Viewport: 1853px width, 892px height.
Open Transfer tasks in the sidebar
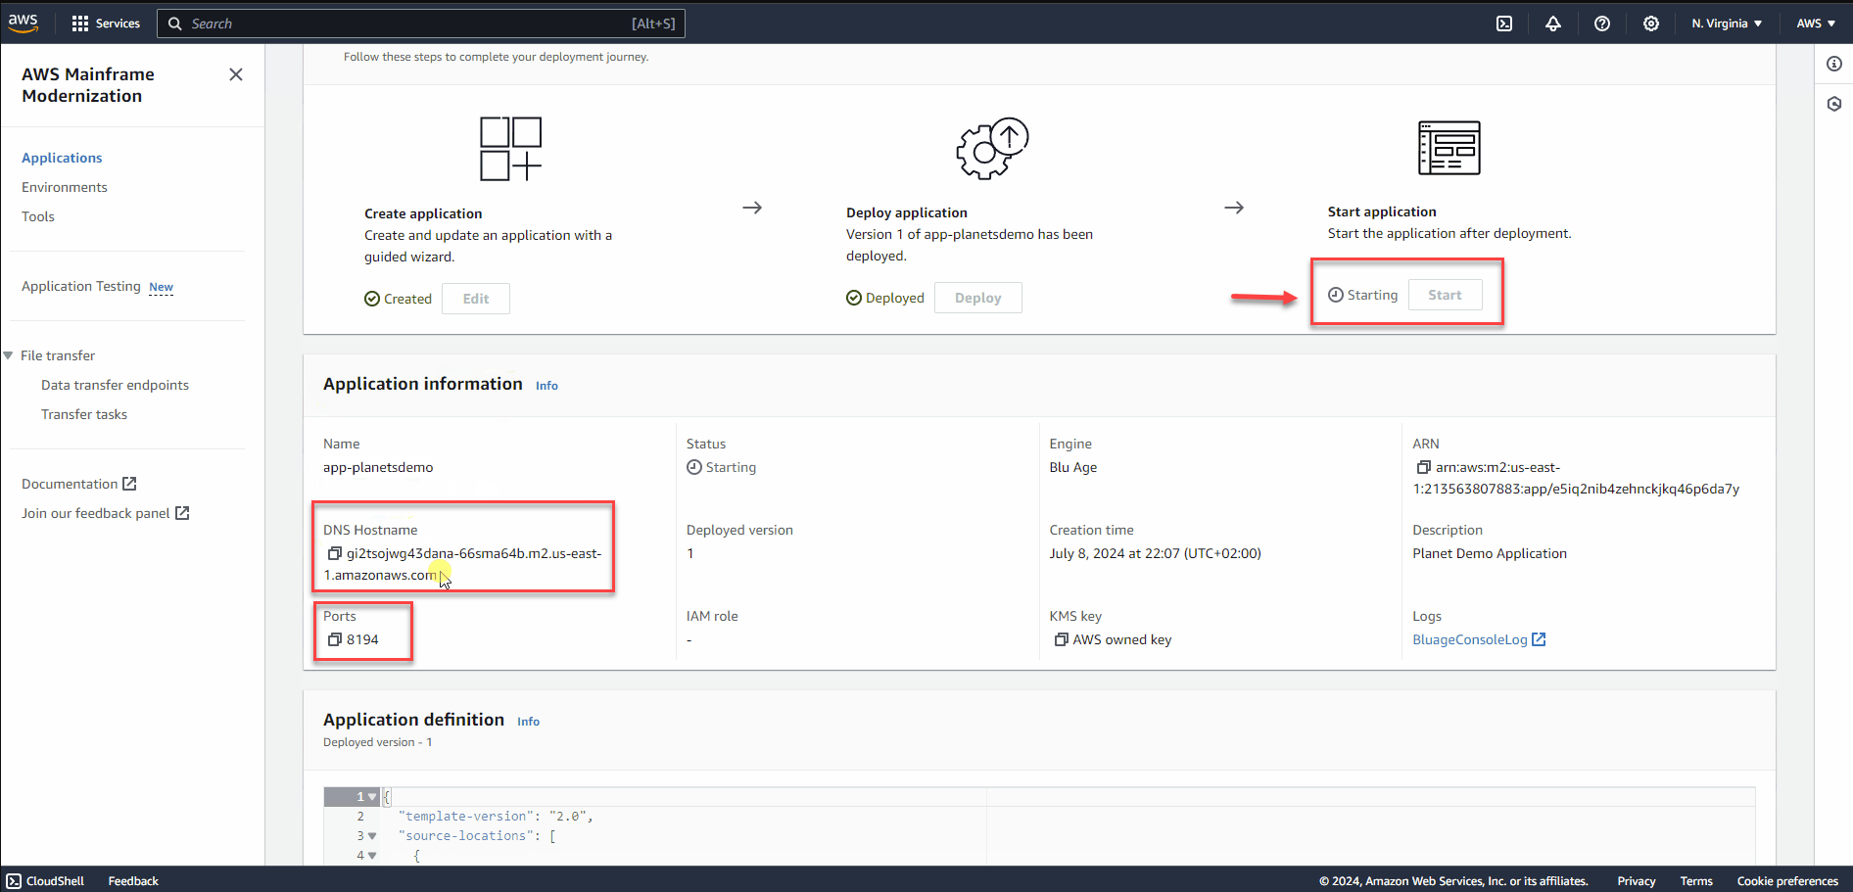click(84, 415)
